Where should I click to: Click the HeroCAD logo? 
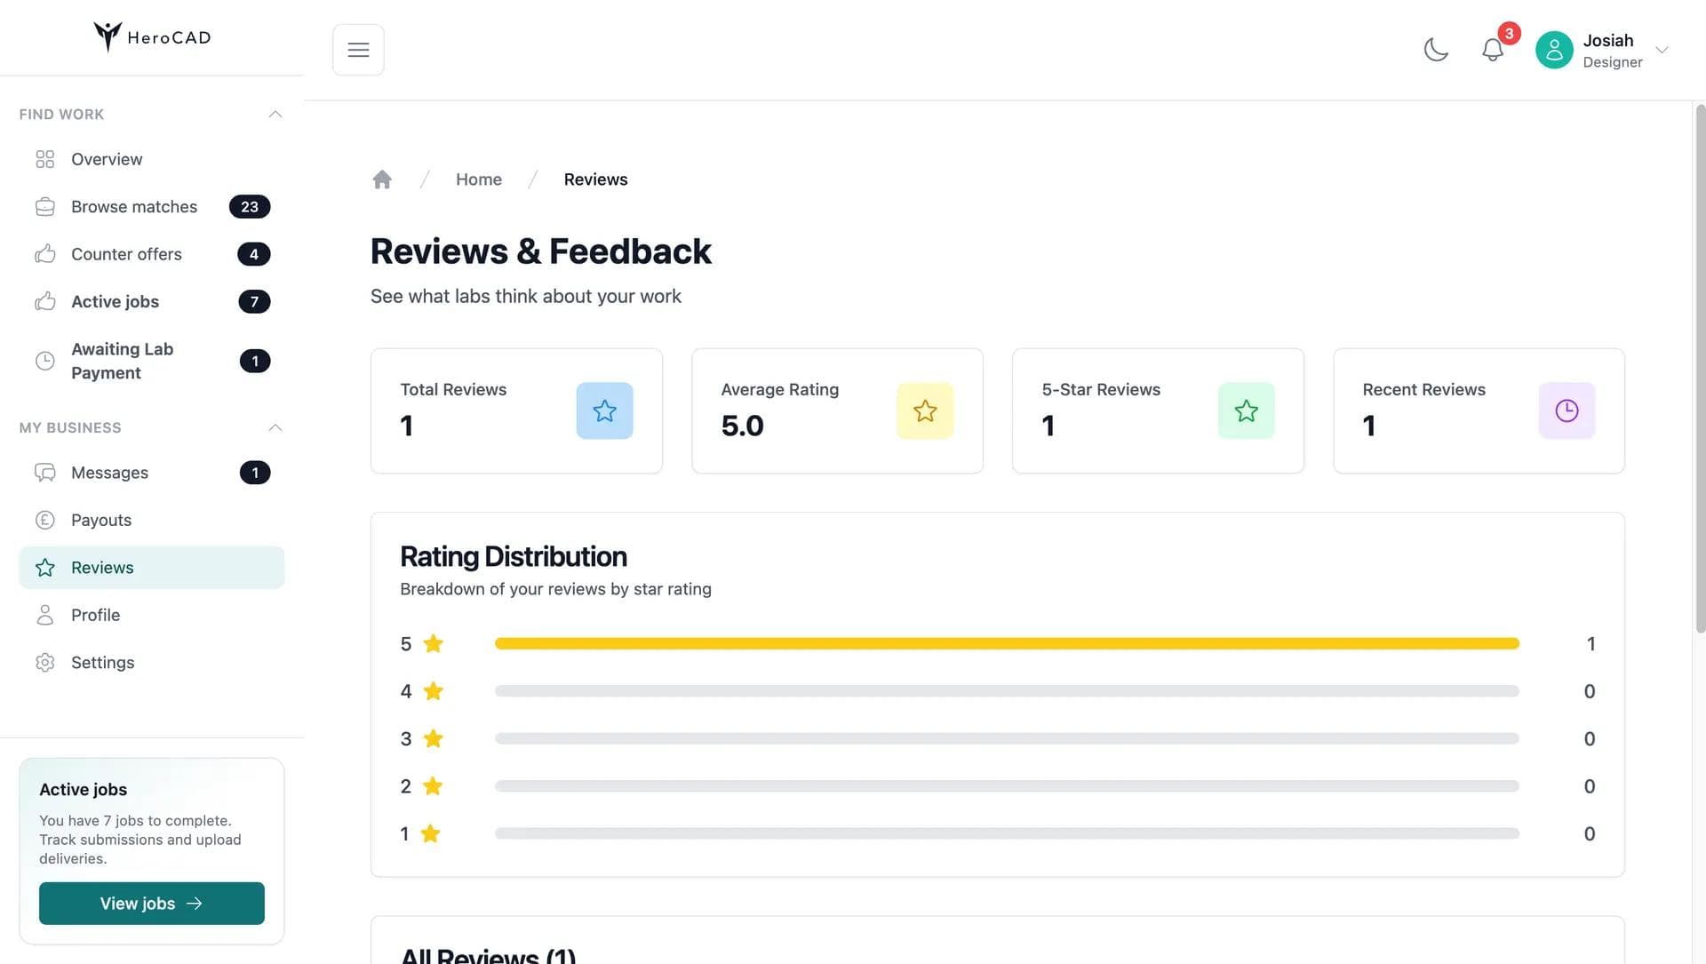[152, 37]
